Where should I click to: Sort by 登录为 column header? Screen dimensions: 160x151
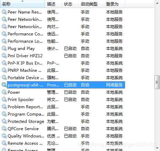click(x=114, y=4)
